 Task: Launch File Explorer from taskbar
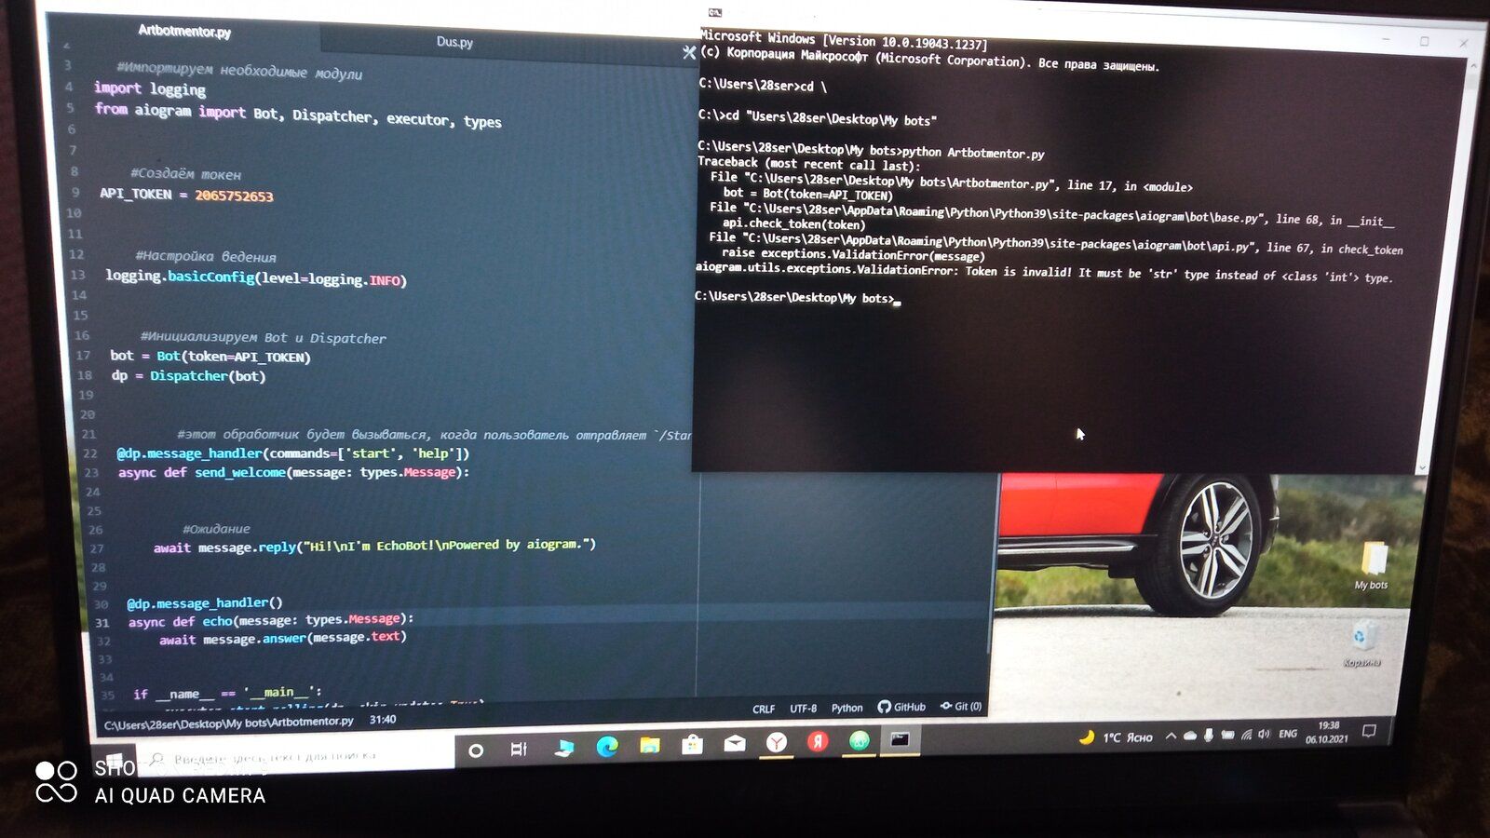click(649, 745)
